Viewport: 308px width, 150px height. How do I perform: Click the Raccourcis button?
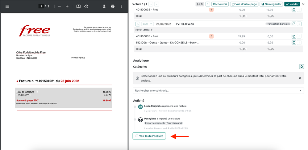pos(220,4)
